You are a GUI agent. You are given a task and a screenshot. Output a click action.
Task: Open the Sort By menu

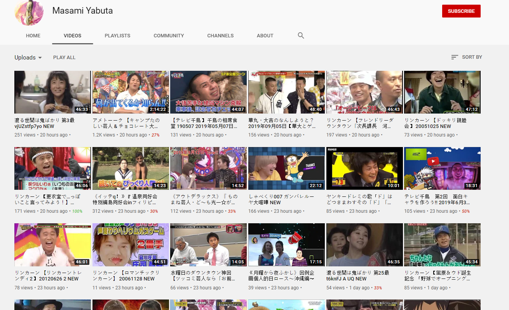tap(466, 57)
